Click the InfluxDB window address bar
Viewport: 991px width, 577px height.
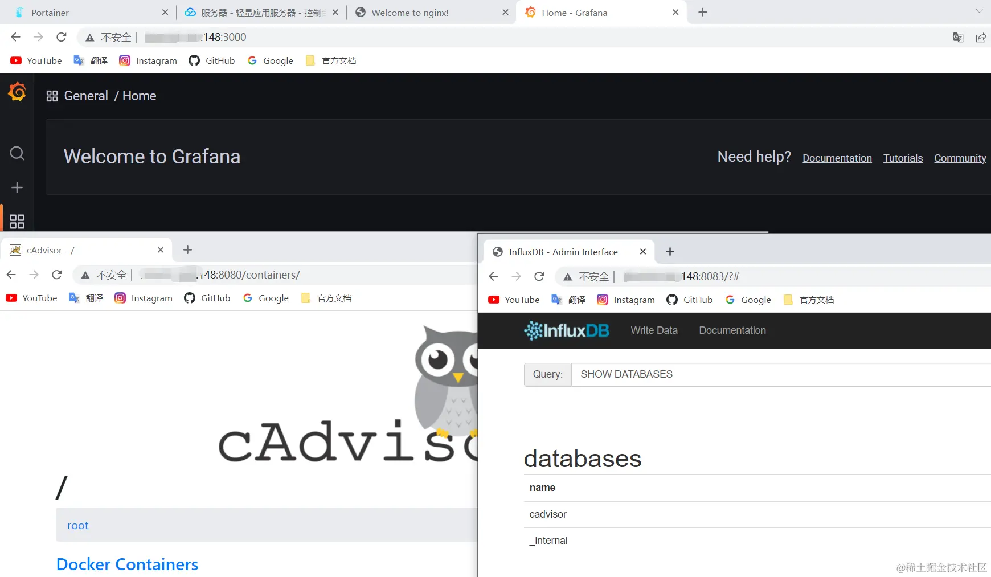(682, 276)
